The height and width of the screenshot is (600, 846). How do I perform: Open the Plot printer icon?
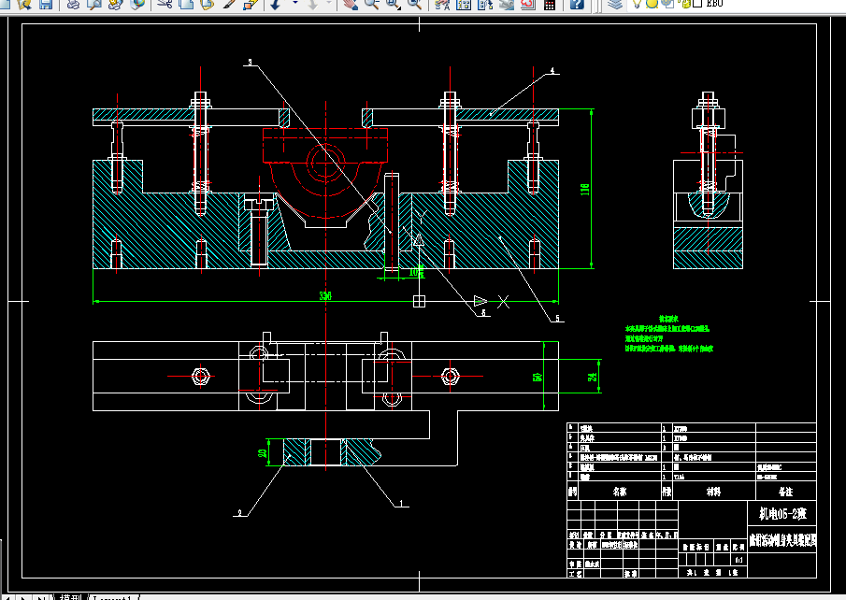pyautogui.click(x=73, y=5)
